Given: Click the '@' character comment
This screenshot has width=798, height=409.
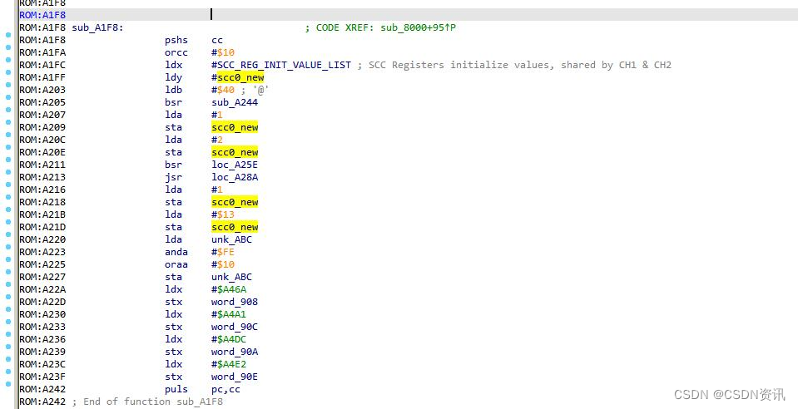Looking at the screenshot, I should click(x=255, y=90).
